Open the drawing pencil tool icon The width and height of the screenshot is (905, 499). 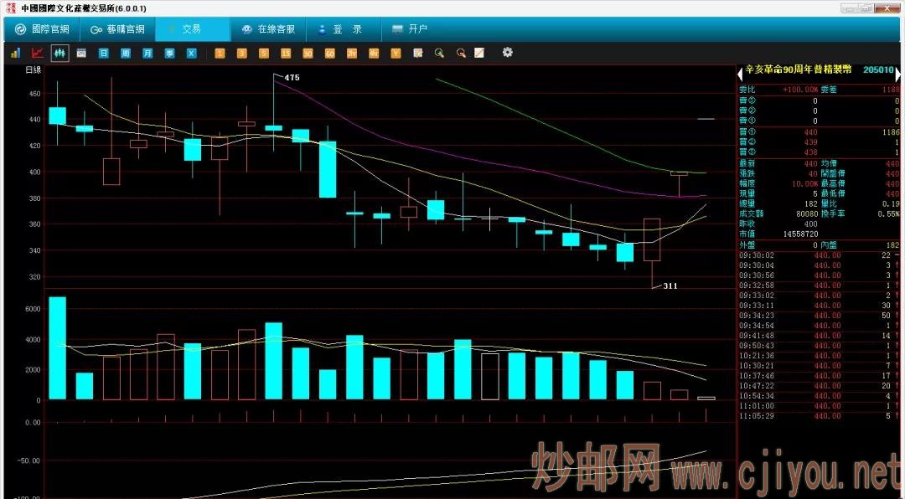479,53
